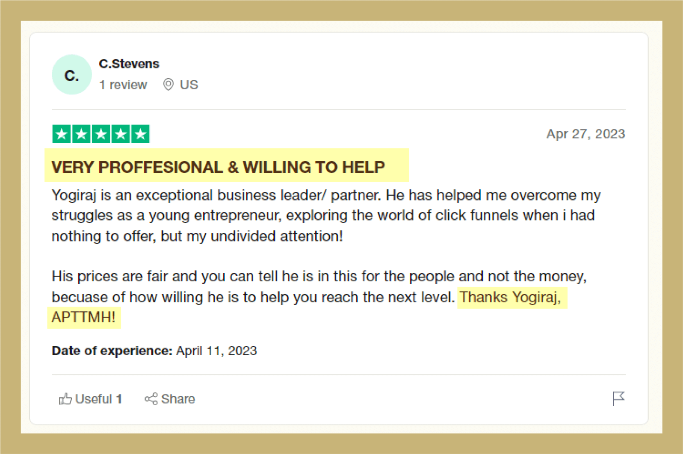Click the "Useful" label text
The image size is (683, 454).
pyautogui.click(x=93, y=399)
